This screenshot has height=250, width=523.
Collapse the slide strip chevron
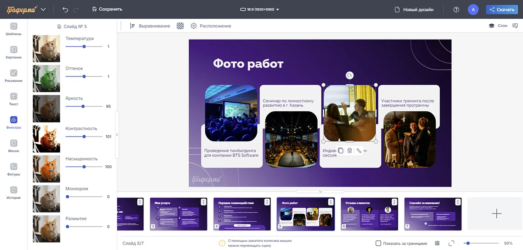(x=320, y=191)
